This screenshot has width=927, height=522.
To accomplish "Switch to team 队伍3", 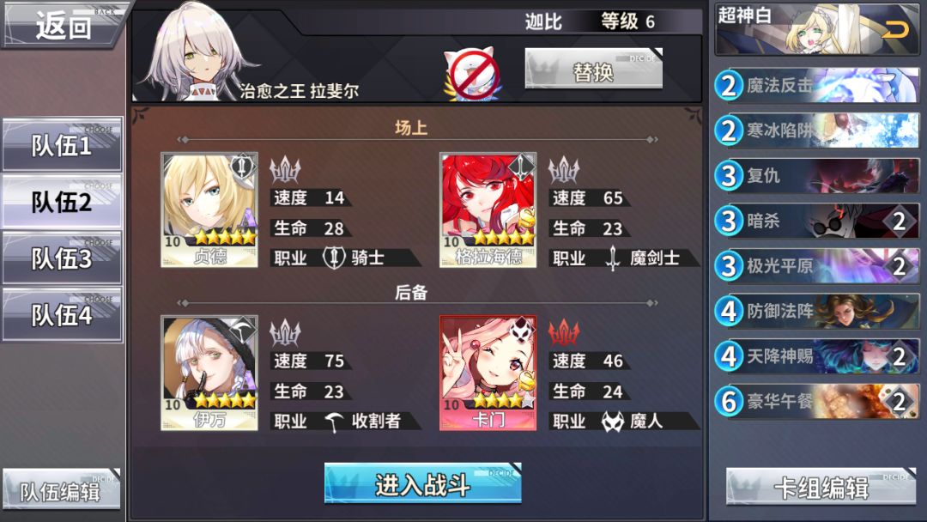I will coord(62,258).
